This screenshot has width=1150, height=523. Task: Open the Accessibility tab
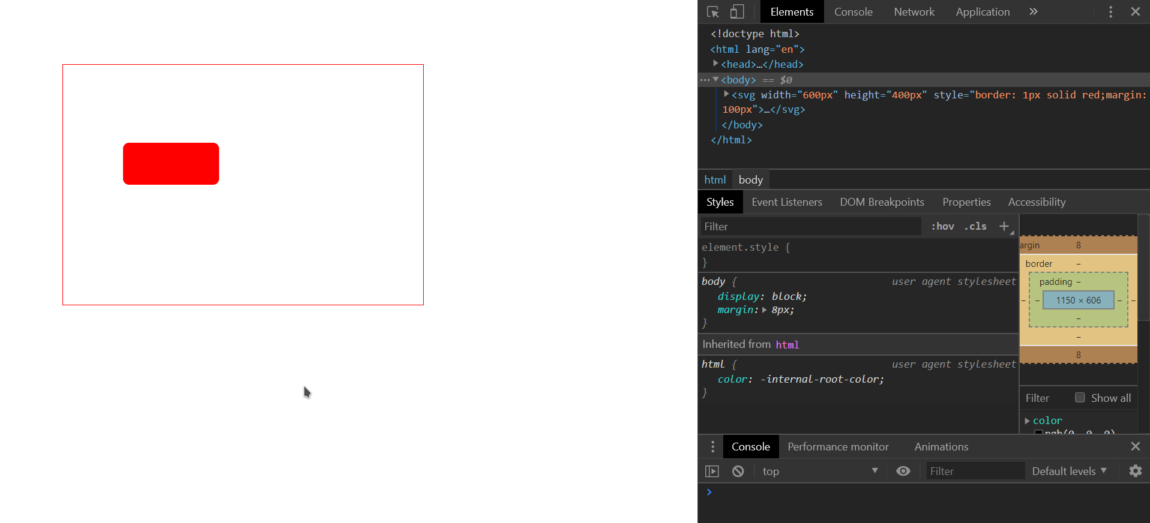1037,202
